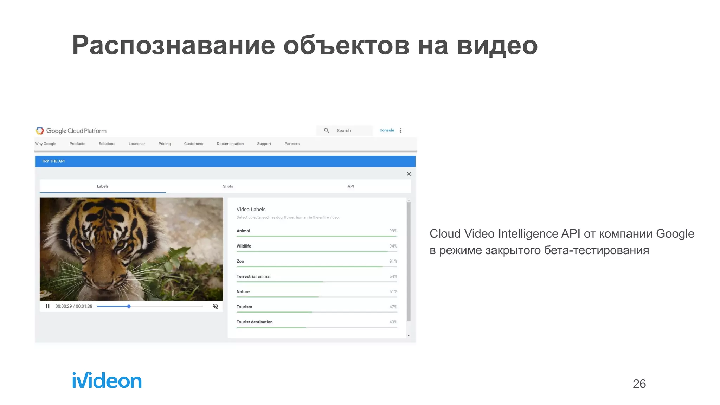Go to the Pricing page
Screen dimensions: 720x405
pos(165,144)
